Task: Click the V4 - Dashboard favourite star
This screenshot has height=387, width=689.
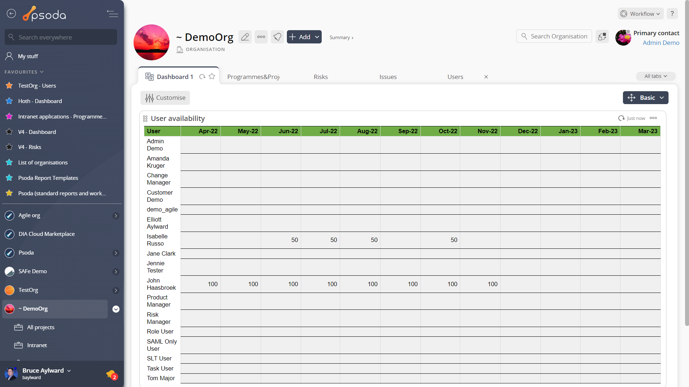Action: 9,132
